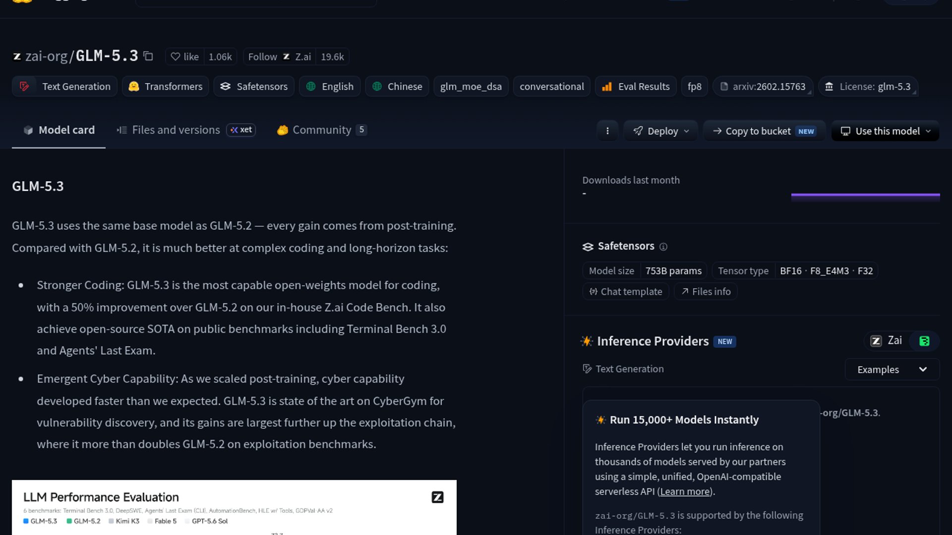Click the Copy to bucket button
Screen dimensions: 952x535
pyautogui.click(x=764, y=131)
